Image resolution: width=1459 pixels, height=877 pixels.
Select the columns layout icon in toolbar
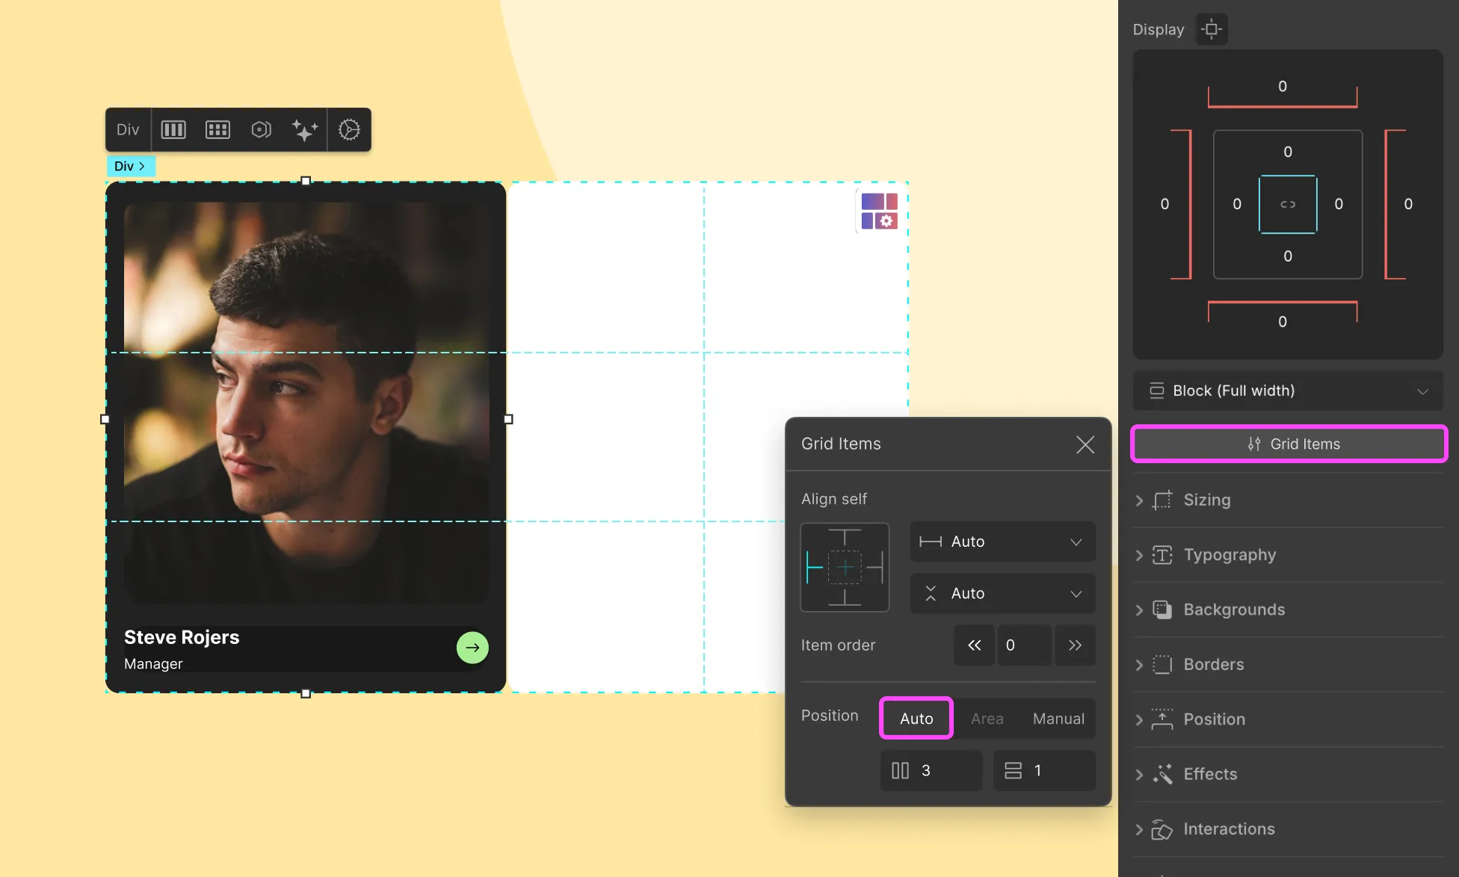pos(173,129)
